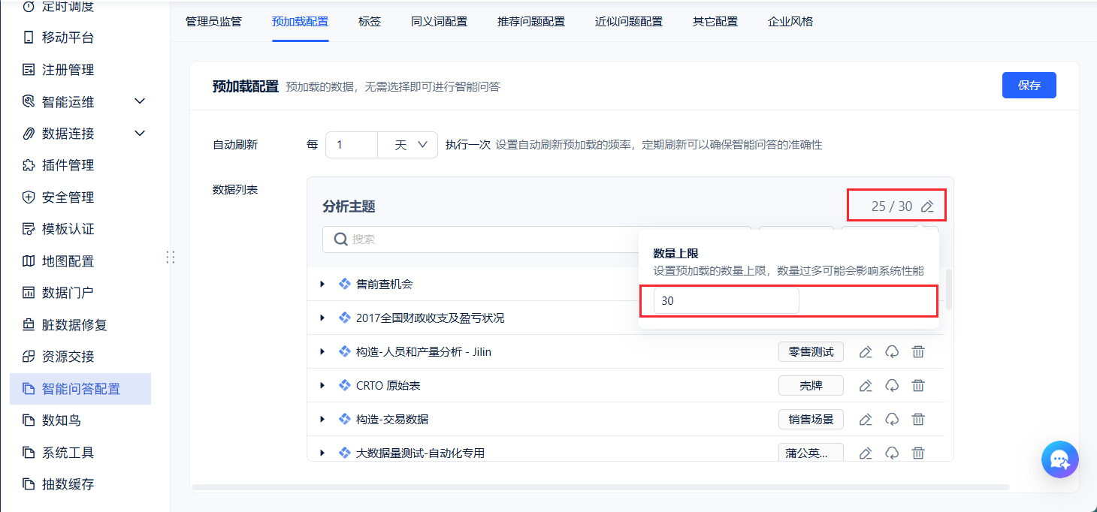Image resolution: width=1097 pixels, height=512 pixels.
Task: Expand the 数据连接 sidebar section
Action: pos(140,134)
